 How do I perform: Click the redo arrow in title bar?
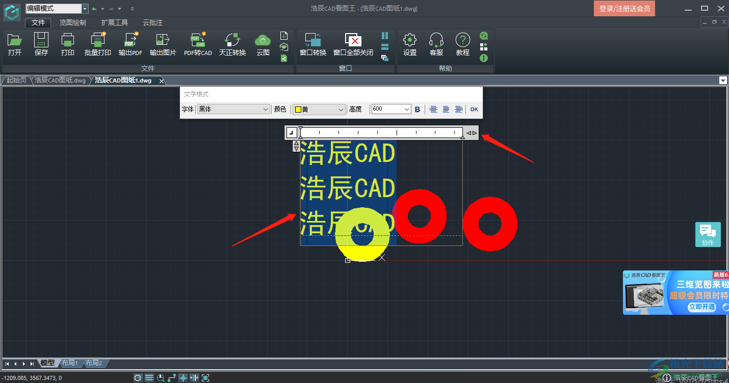(x=111, y=9)
